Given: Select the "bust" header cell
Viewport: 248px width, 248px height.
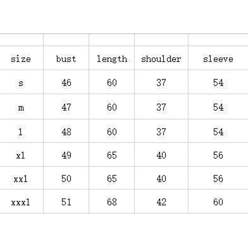Looking at the screenshot, I should [x=66, y=59].
